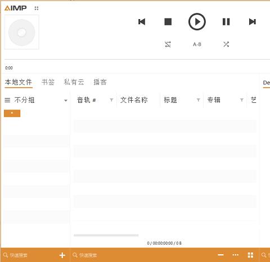The height and width of the screenshot is (262, 270).
Task: Open the filter for 音轨 # column
Action: (x=111, y=100)
